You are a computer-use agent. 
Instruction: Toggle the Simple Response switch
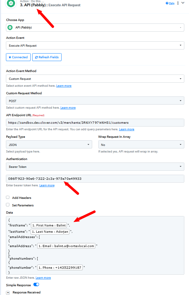tap(36, 285)
